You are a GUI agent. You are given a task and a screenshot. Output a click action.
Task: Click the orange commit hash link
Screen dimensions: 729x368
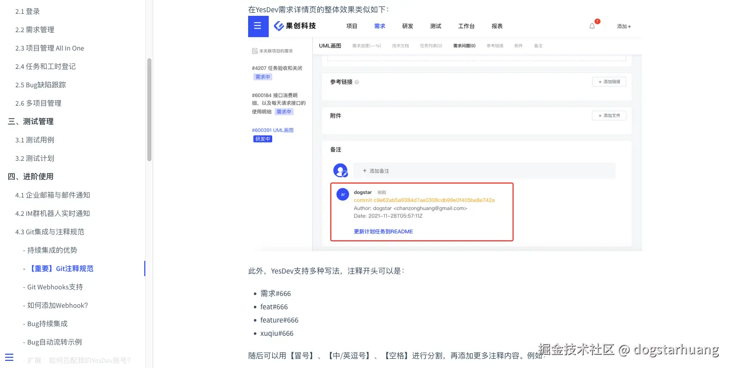point(424,200)
